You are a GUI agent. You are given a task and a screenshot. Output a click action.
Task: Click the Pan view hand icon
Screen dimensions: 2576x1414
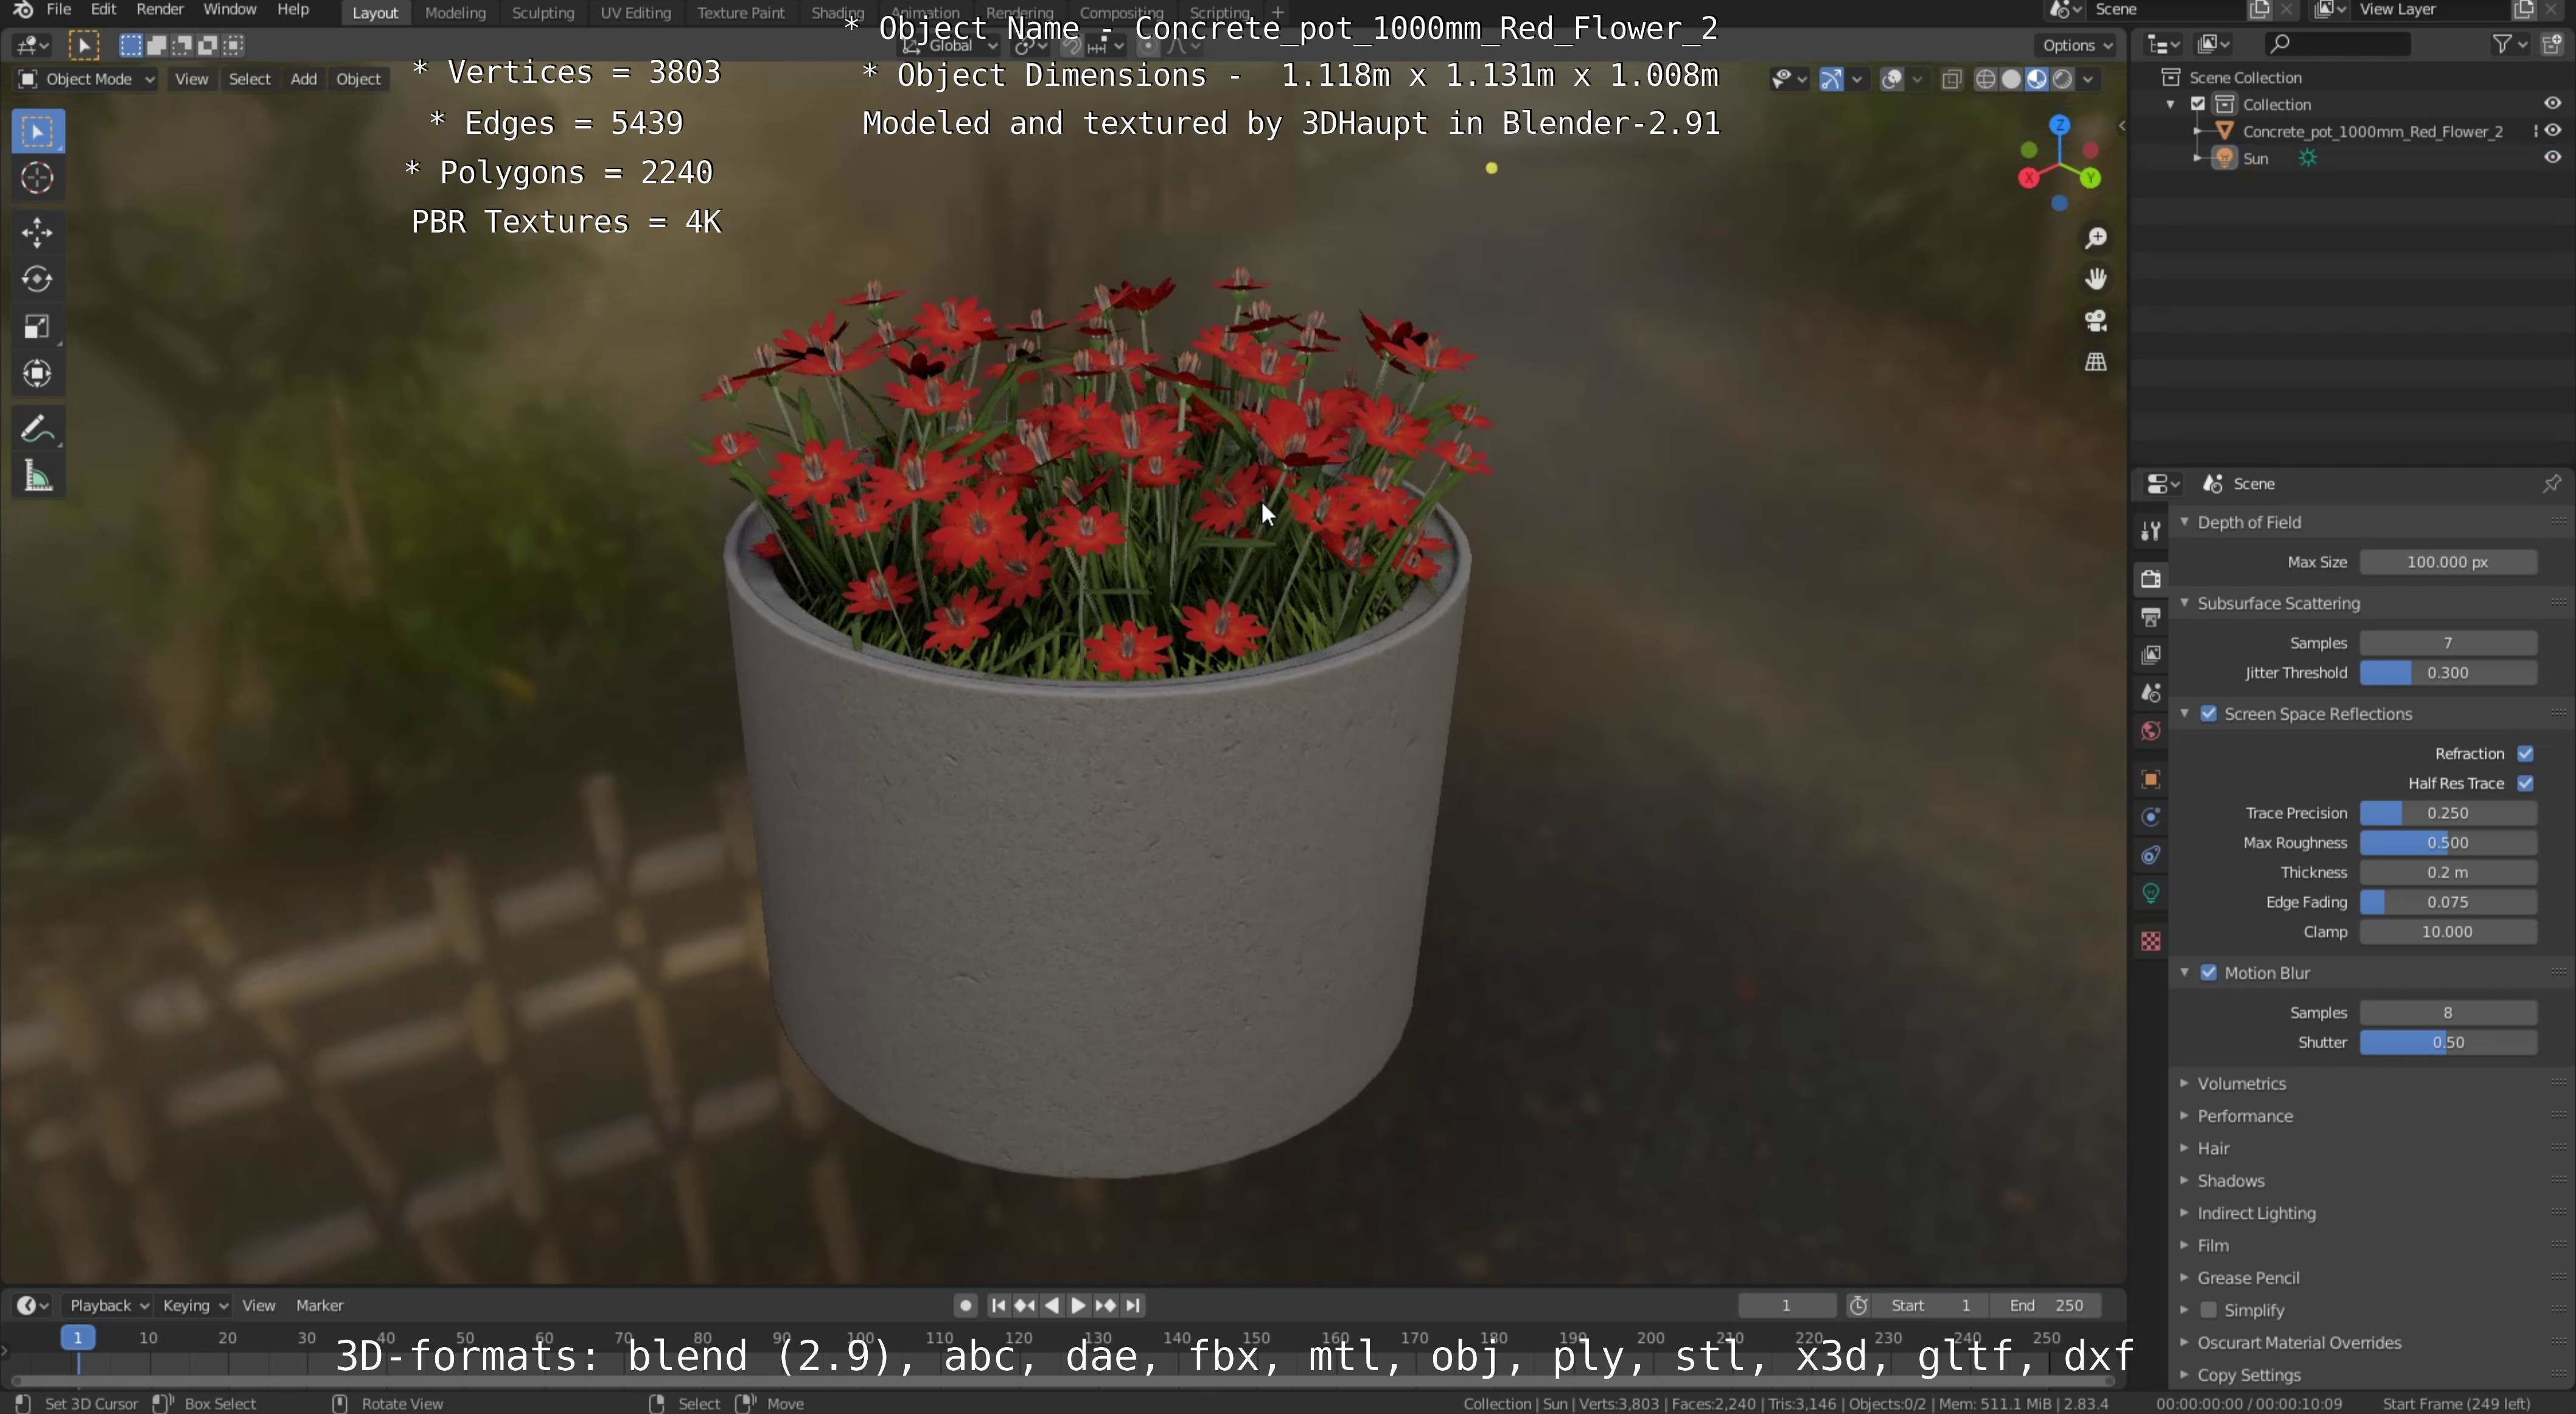pyautogui.click(x=2096, y=279)
